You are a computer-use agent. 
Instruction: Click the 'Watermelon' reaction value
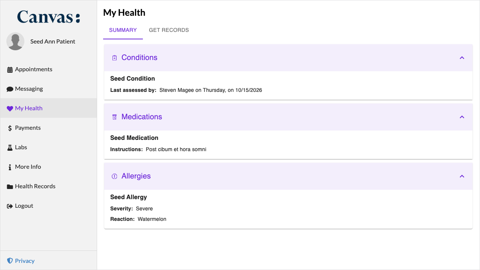(152, 219)
